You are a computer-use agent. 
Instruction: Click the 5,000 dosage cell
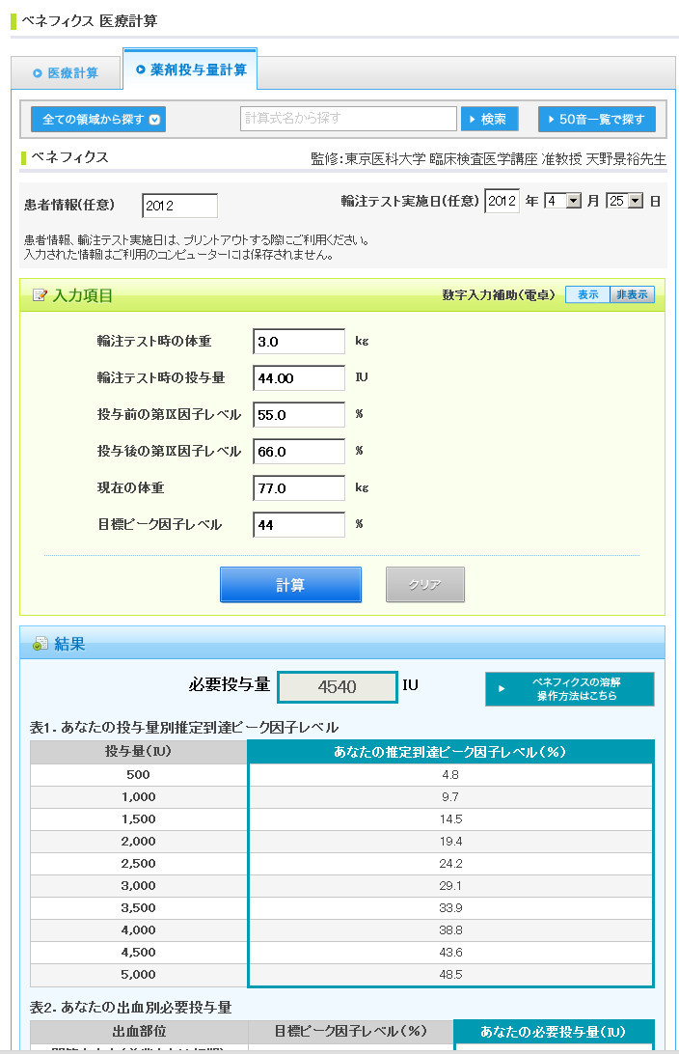tap(138, 974)
